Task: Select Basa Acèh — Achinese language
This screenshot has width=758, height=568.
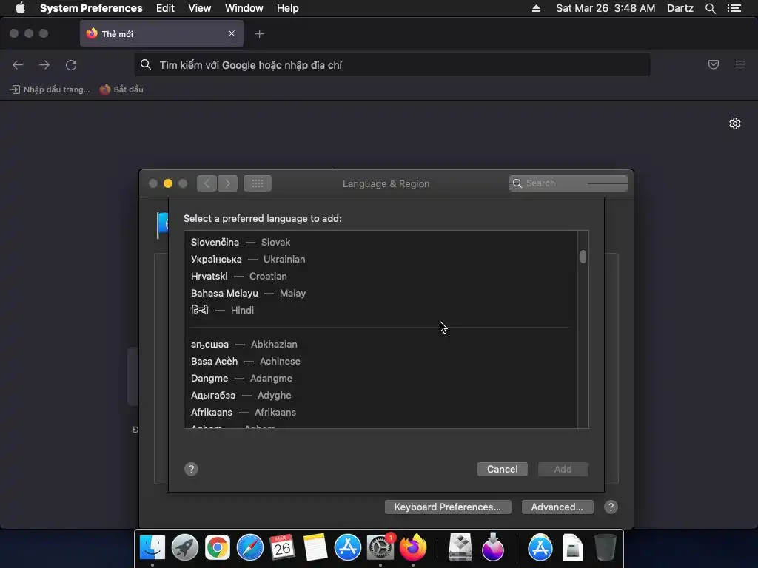Action: [380, 361]
